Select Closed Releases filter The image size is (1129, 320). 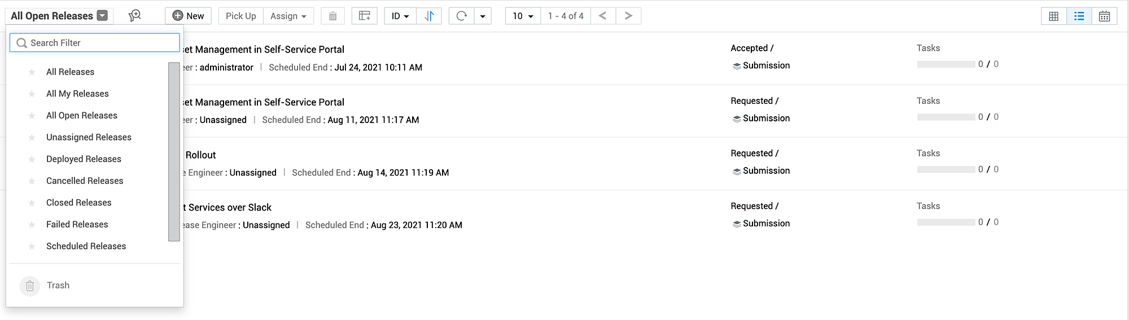point(79,203)
